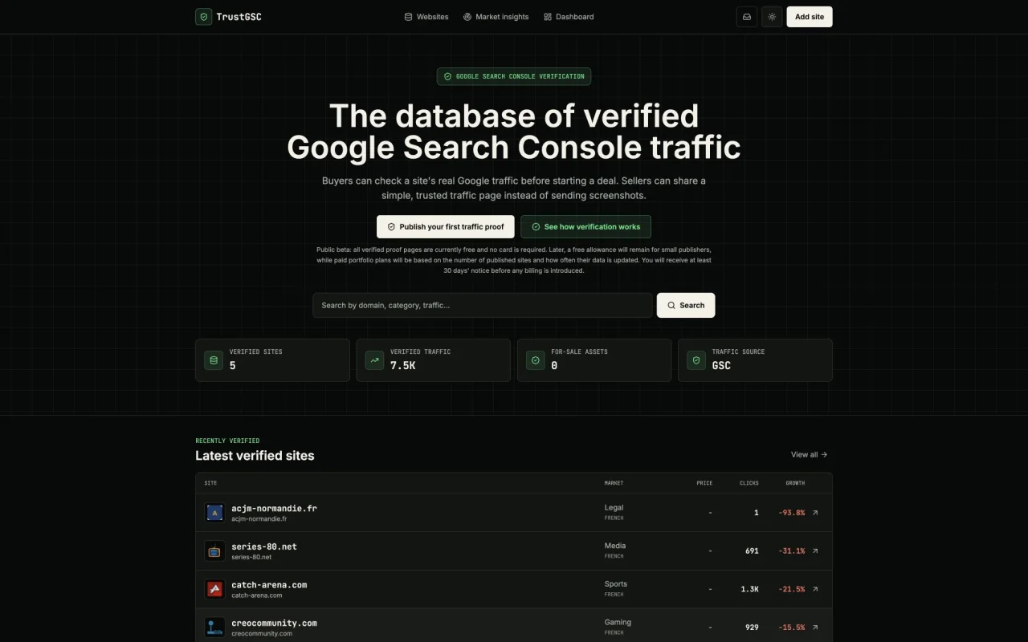Click the 7.5K verified traffic value
The width and height of the screenshot is (1028, 642).
(403, 365)
